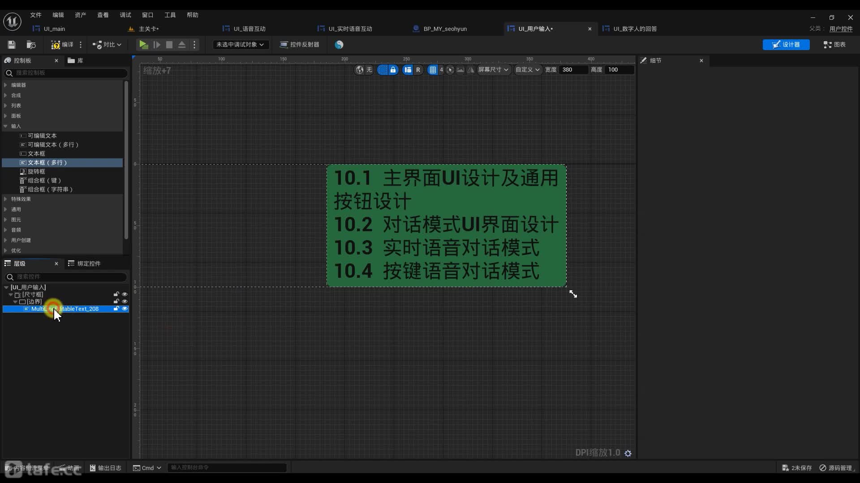
Task: Toggle layout transform mode icon
Action: [x=407, y=70]
